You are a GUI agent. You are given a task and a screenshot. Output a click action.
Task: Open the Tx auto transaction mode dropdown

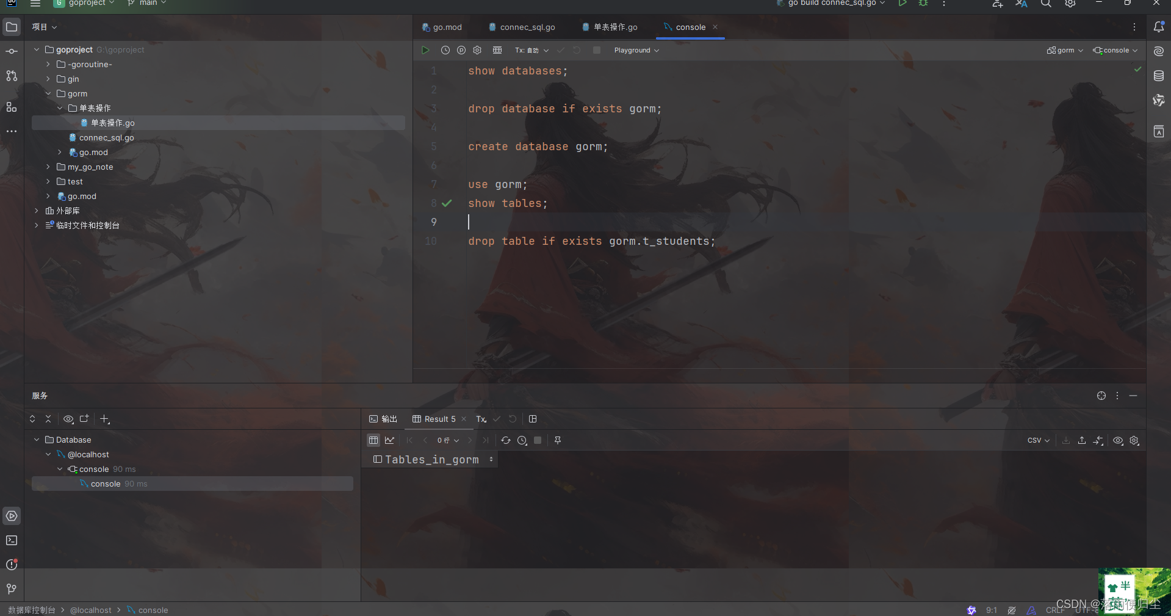(x=531, y=50)
